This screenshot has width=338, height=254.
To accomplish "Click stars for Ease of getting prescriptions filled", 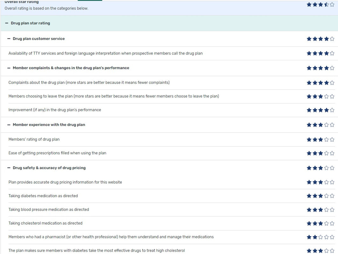I will point(320,153).
